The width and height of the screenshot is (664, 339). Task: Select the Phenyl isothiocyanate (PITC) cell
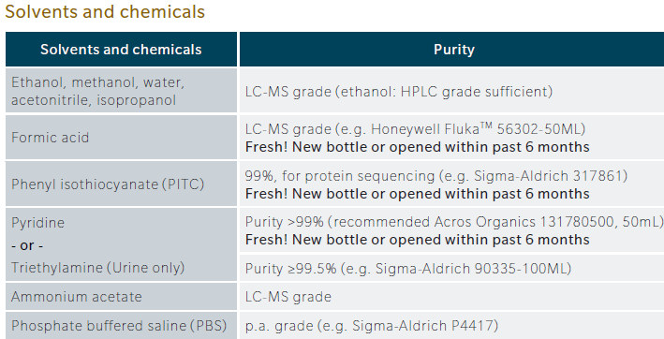(121, 184)
